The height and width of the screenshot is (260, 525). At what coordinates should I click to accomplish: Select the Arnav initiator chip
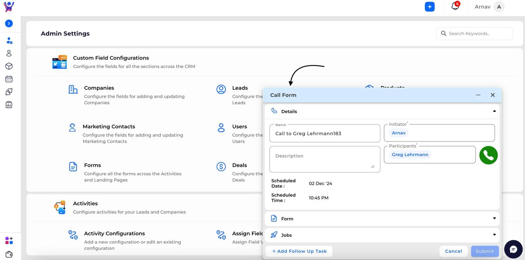pyautogui.click(x=399, y=133)
